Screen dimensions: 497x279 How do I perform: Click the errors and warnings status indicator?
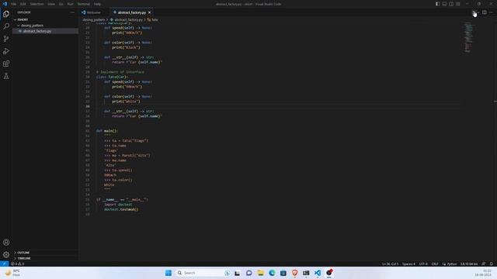pos(17,263)
